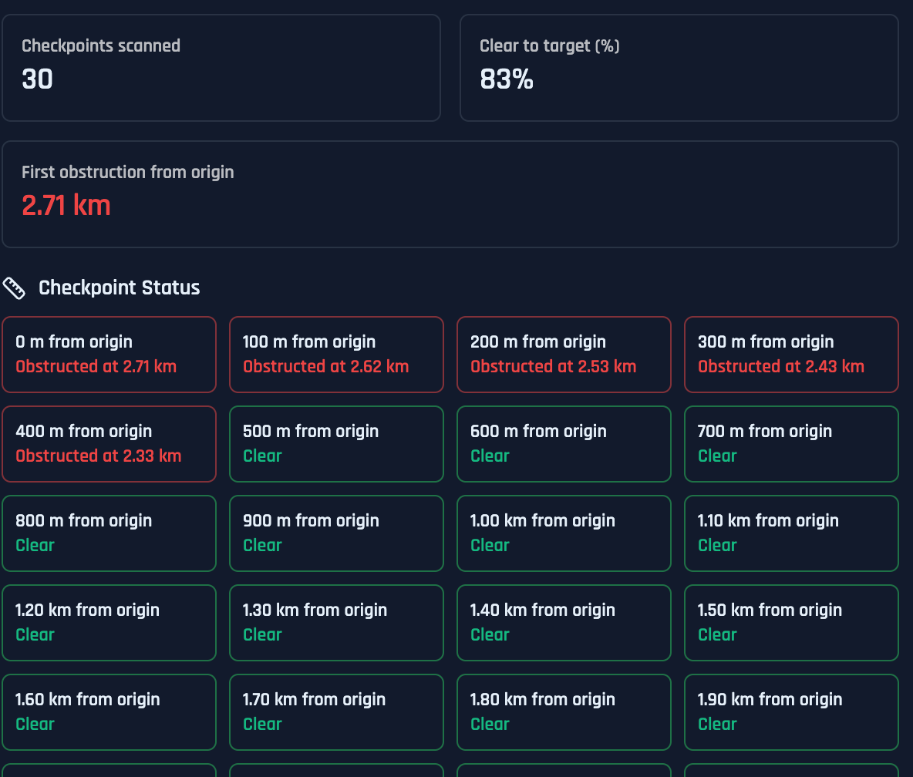Select the 1.00 km from origin checkpoint
The height and width of the screenshot is (777, 913).
tap(564, 533)
